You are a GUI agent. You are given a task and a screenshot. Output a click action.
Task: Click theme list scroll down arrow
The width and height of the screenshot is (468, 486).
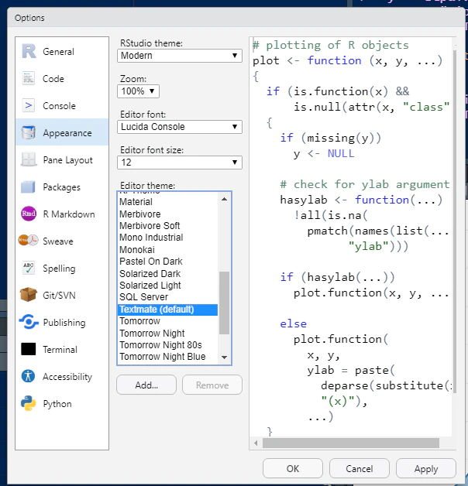click(x=225, y=358)
